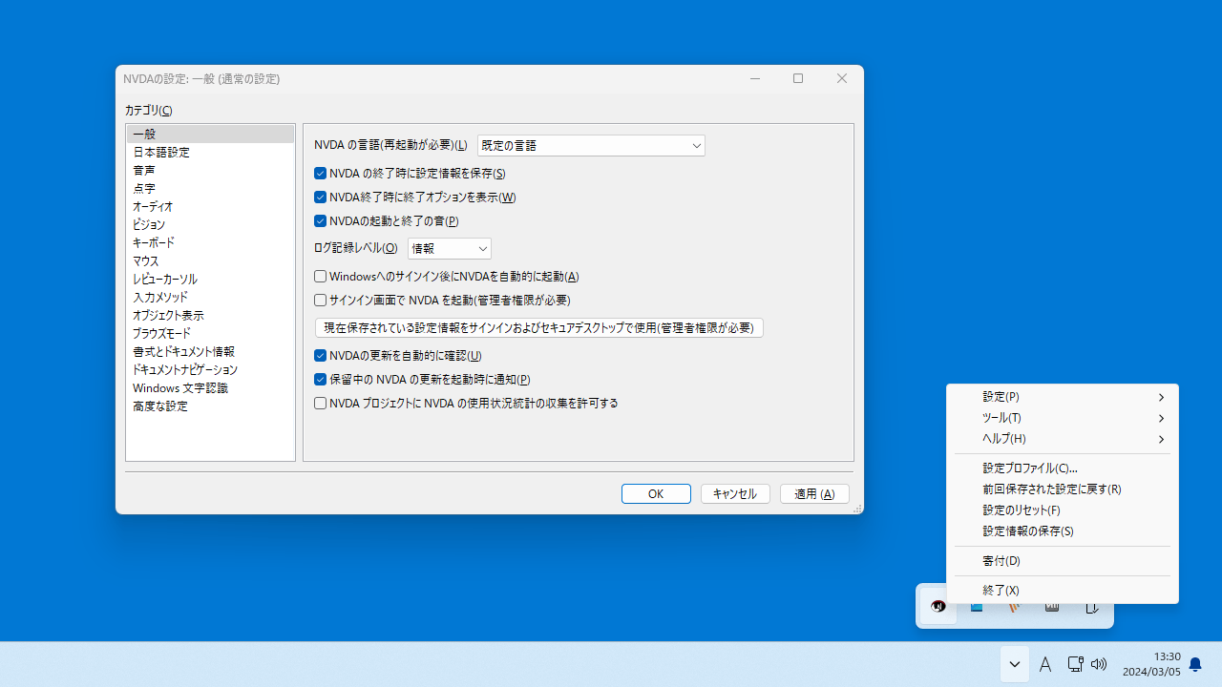This screenshot has width=1222, height=687.
Task: Select the マウス category
Action: point(210,261)
